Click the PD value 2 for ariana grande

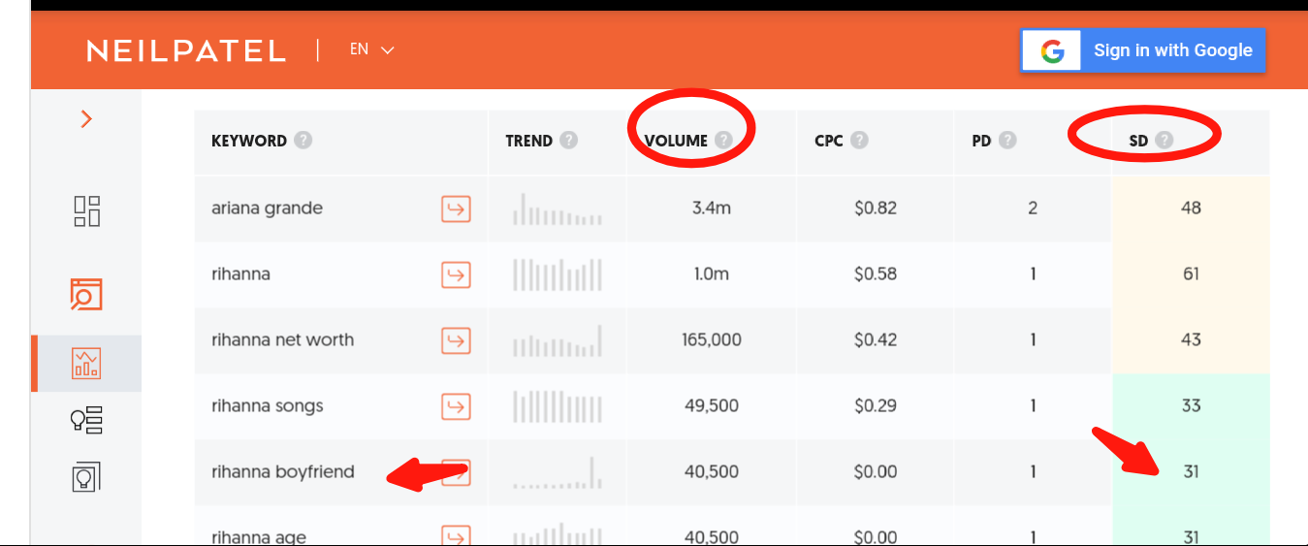coord(1033,209)
